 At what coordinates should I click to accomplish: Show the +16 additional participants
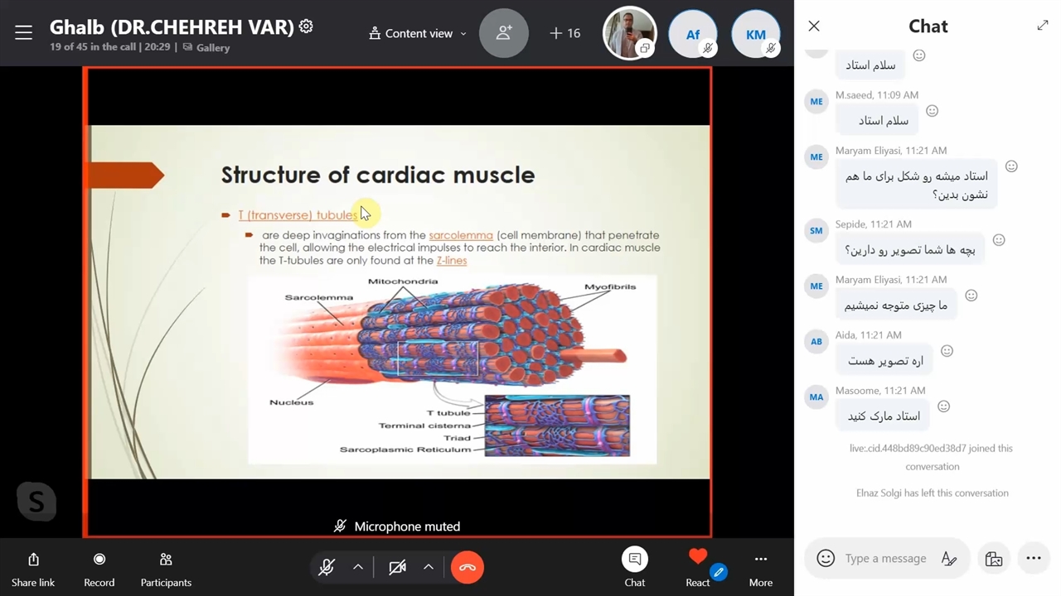point(564,33)
